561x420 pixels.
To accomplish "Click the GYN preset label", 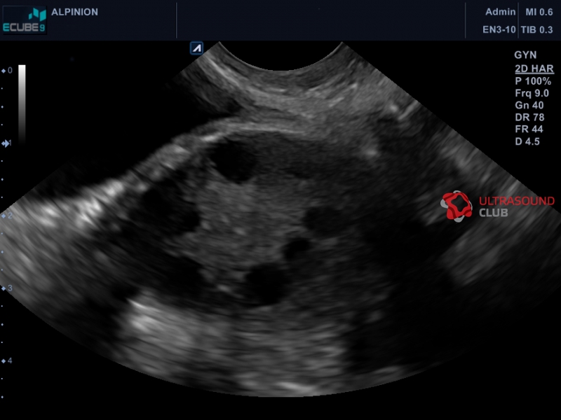I will coord(525,55).
